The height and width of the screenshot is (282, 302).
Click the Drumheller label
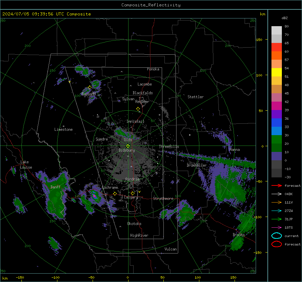197,165
